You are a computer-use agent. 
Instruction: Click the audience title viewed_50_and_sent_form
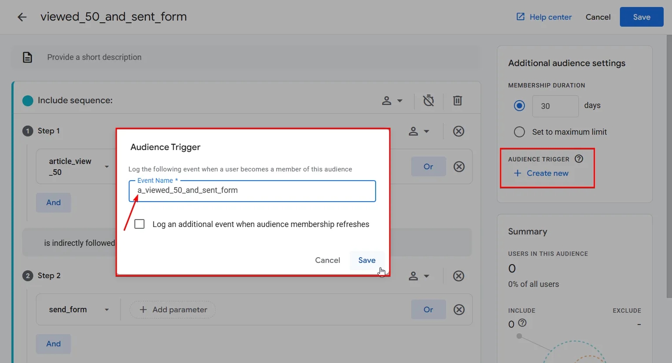pyautogui.click(x=114, y=17)
